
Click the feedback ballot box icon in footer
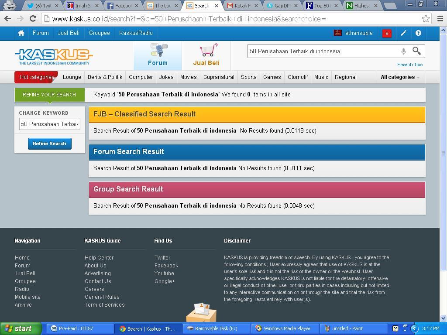click(202, 312)
